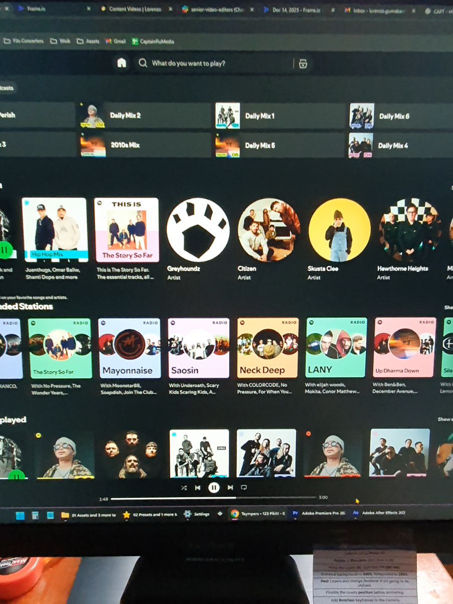
Task: Toggle shuffle in the player bar
Action: [184, 487]
